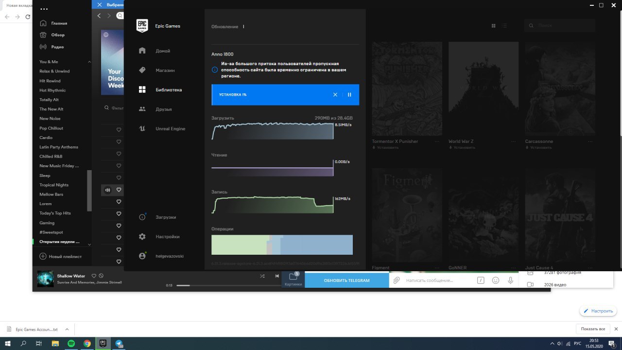Select Библиотека in Epic Games sidebar
The image size is (622, 350).
[x=169, y=90]
